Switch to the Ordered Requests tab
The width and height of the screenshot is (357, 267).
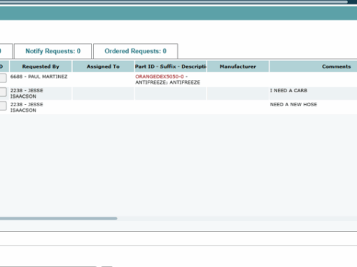coord(136,51)
